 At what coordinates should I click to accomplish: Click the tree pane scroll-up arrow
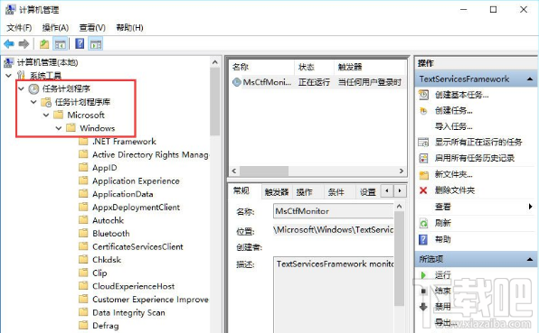tap(215, 62)
